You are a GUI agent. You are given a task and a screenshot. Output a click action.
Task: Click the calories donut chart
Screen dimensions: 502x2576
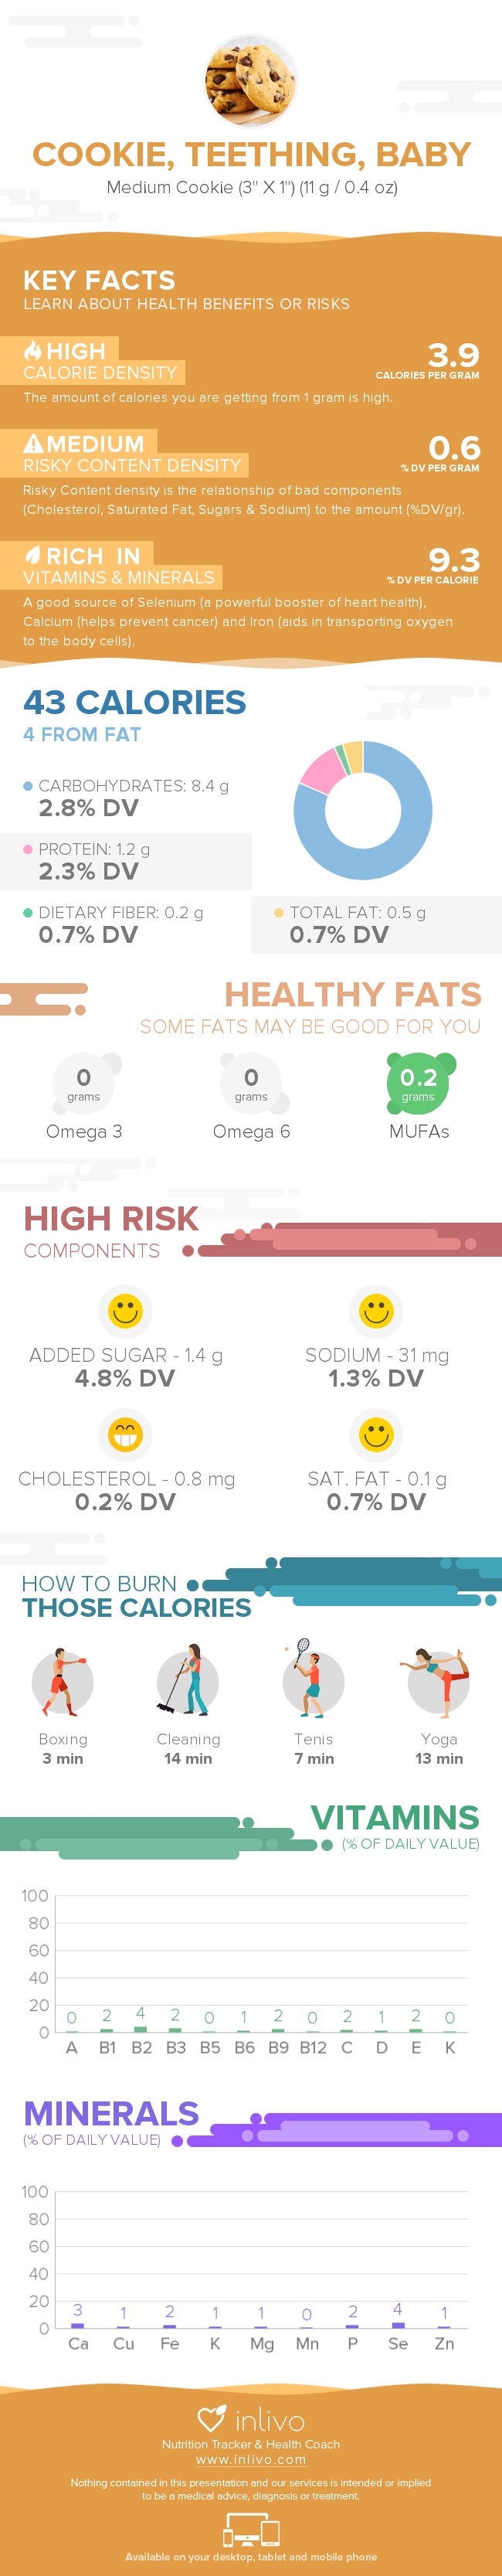pos(363,810)
